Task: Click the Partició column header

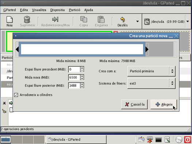Action: (x=7, y=57)
